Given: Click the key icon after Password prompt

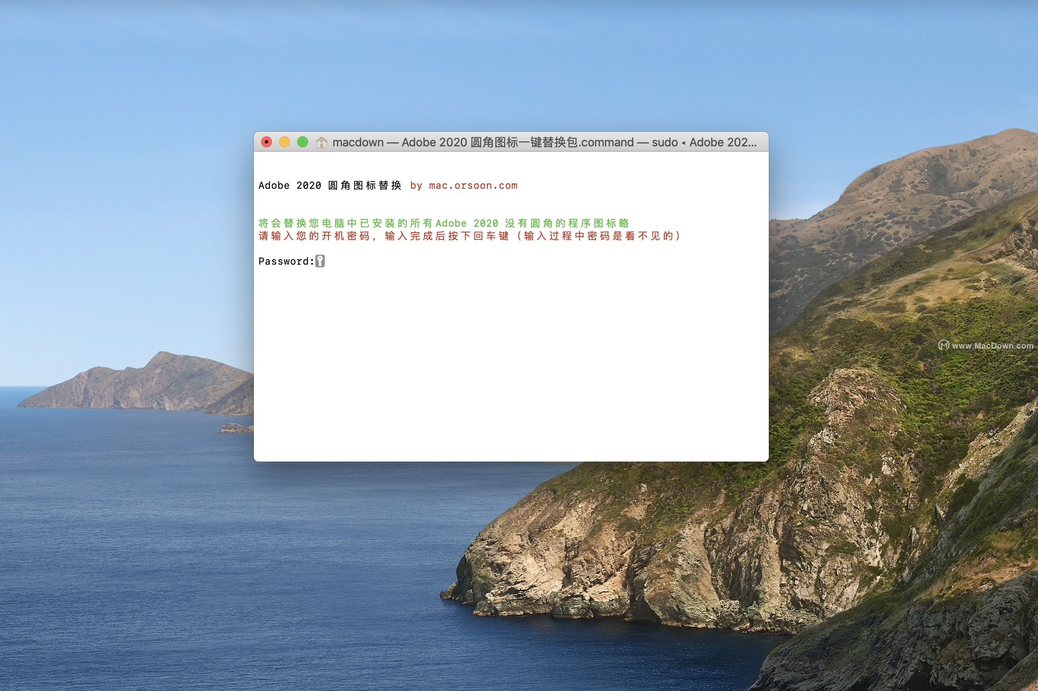Looking at the screenshot, I should (320, 261).
